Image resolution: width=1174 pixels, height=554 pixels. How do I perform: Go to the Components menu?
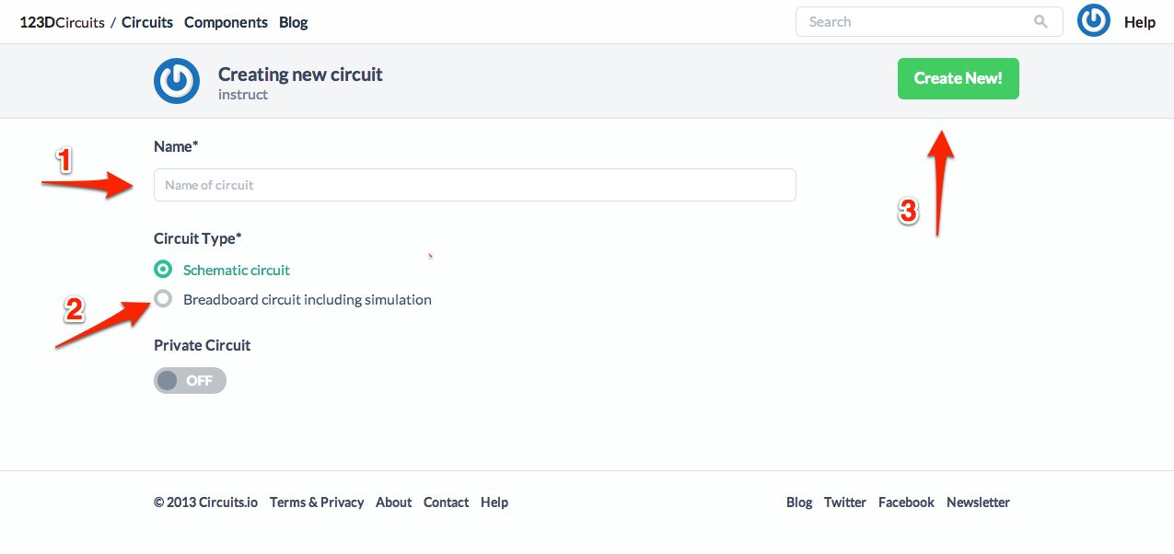tap(226, 22)
